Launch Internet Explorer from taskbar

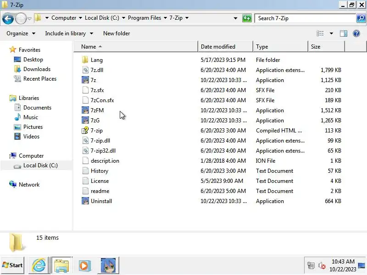(x=39, y=265)
